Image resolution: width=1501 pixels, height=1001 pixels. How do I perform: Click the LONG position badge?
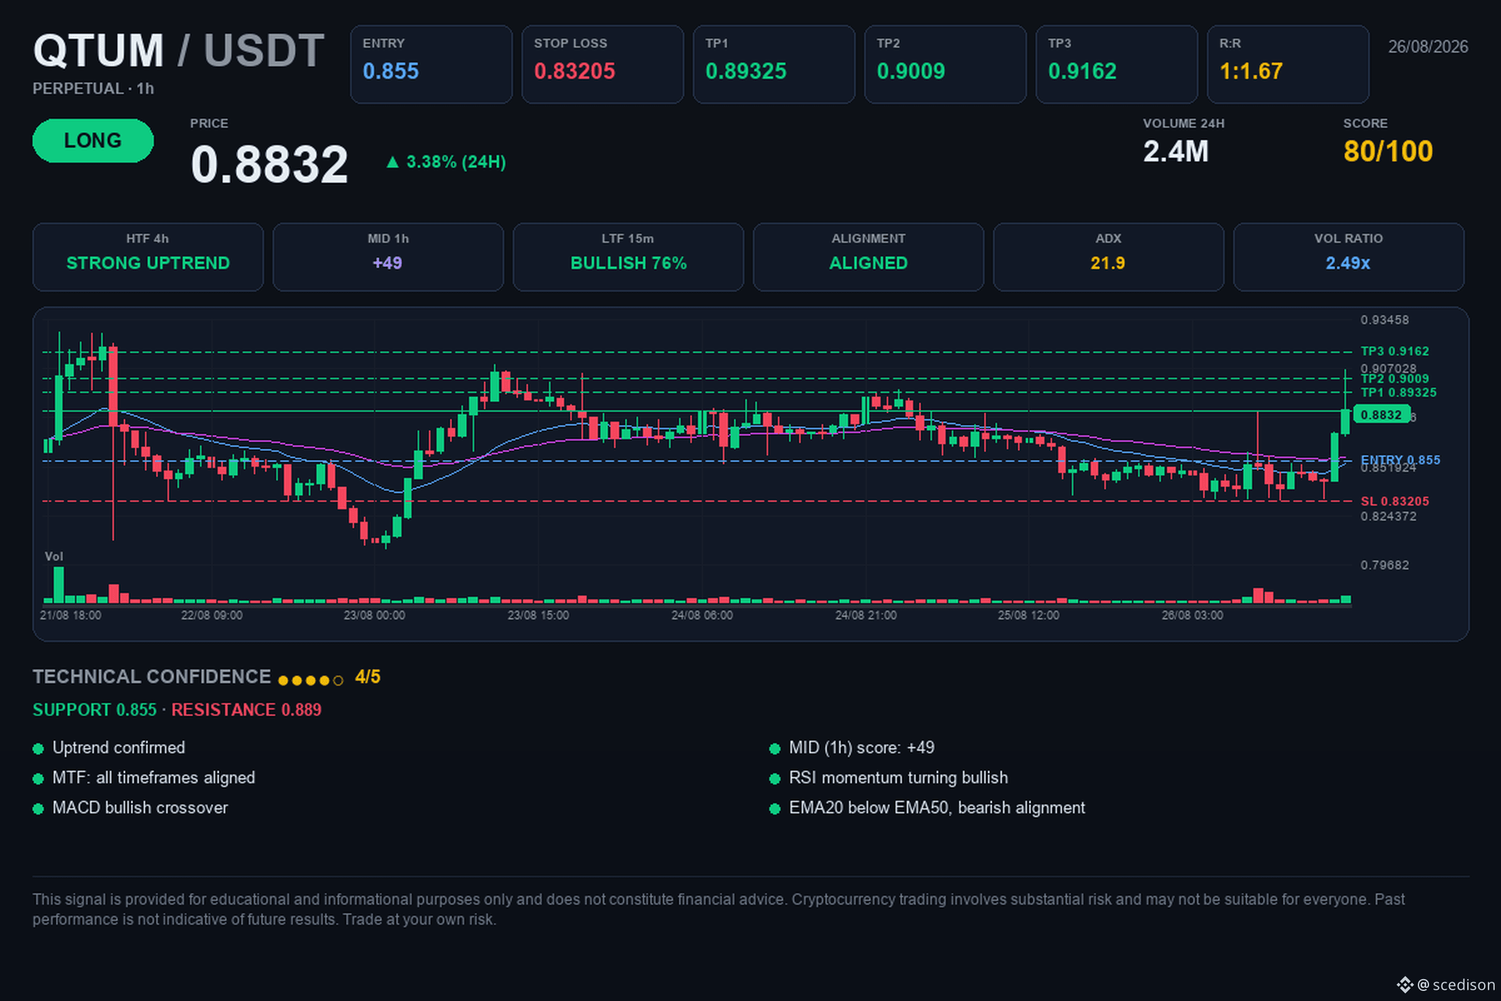[x=93, y=140]
